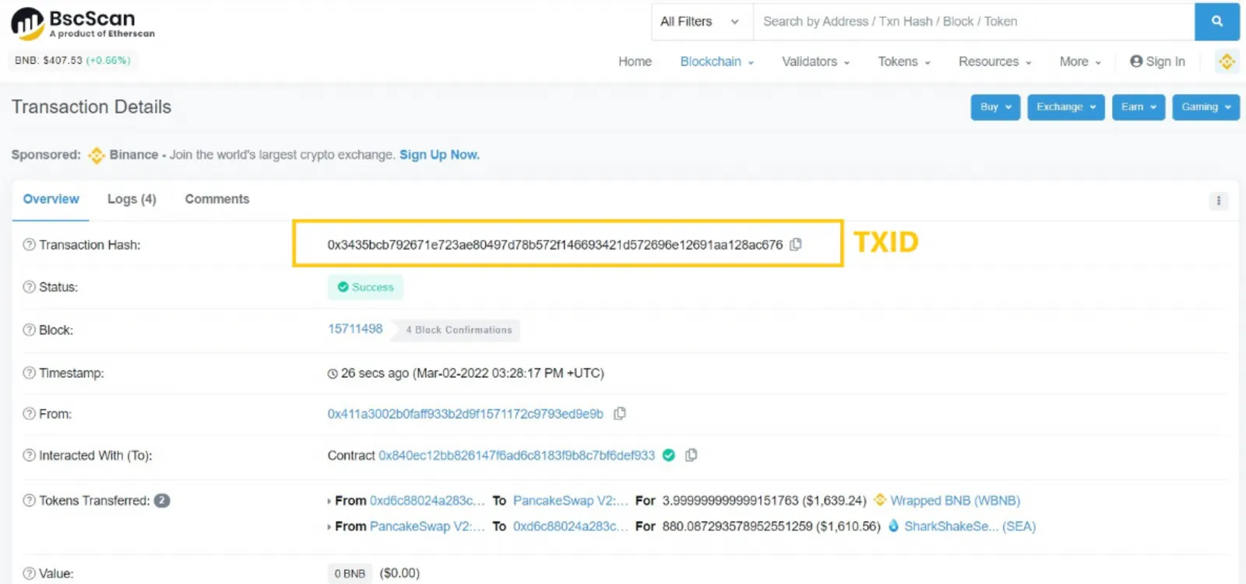Viewport: 1246px width, 584px height.
Task: Expand the Blockchain menu
Action: coord(716,61)
